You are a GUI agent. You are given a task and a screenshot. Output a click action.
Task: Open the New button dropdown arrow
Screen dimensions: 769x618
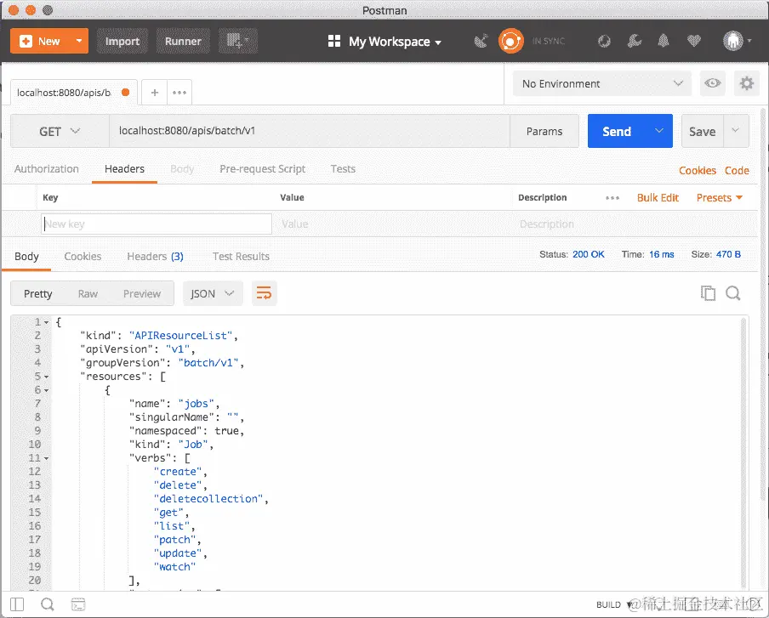[79, 41]
